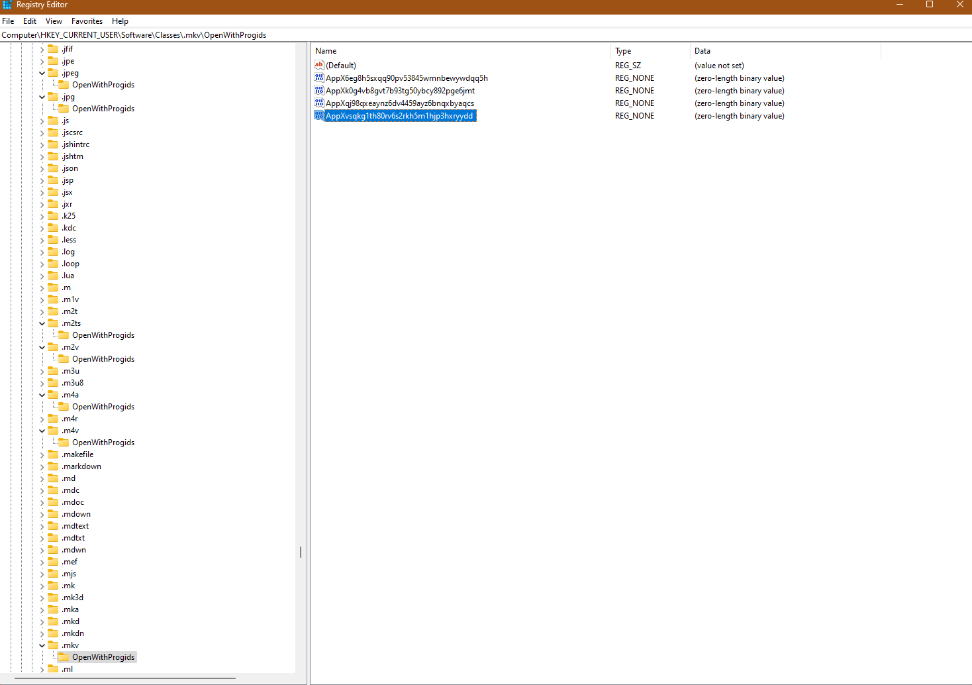This screenshot has height=685, width=972.
Task: Collapse the .jpeg tree node
Action: click(42, 73)
